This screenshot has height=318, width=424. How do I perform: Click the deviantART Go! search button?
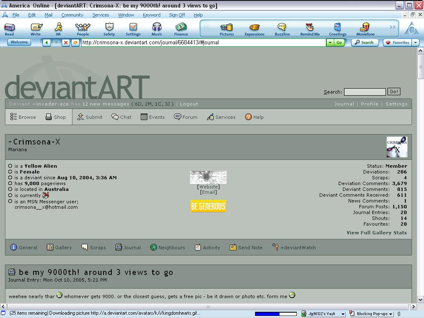(394, 92)
